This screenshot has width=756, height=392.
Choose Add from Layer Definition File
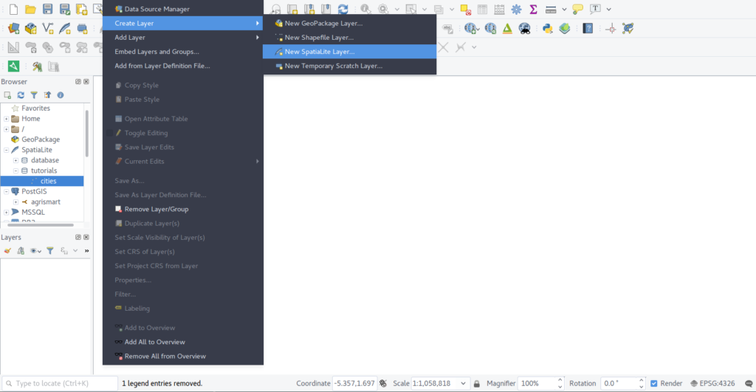coord(183,66)
